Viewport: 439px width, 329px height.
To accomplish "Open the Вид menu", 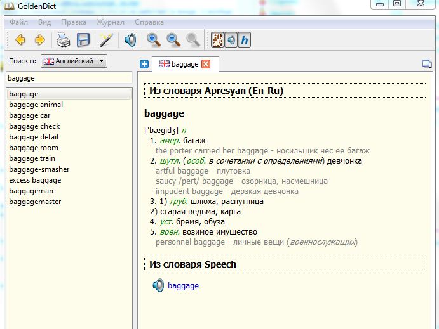I will click(44, 22).
